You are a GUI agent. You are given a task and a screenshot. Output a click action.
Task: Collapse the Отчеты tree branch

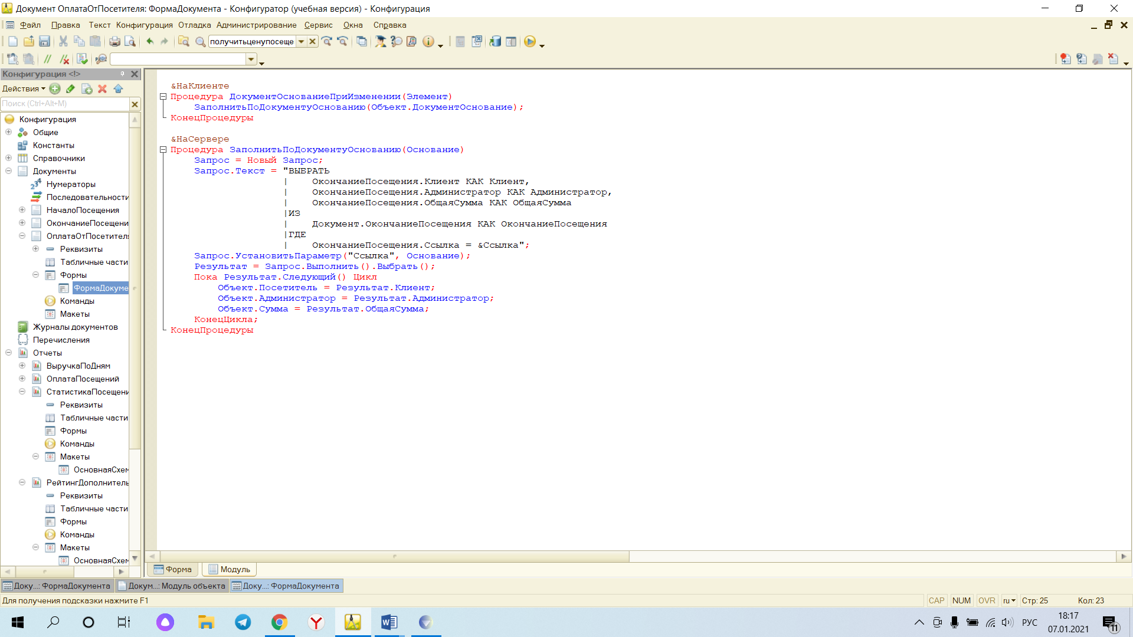[8, 353]
